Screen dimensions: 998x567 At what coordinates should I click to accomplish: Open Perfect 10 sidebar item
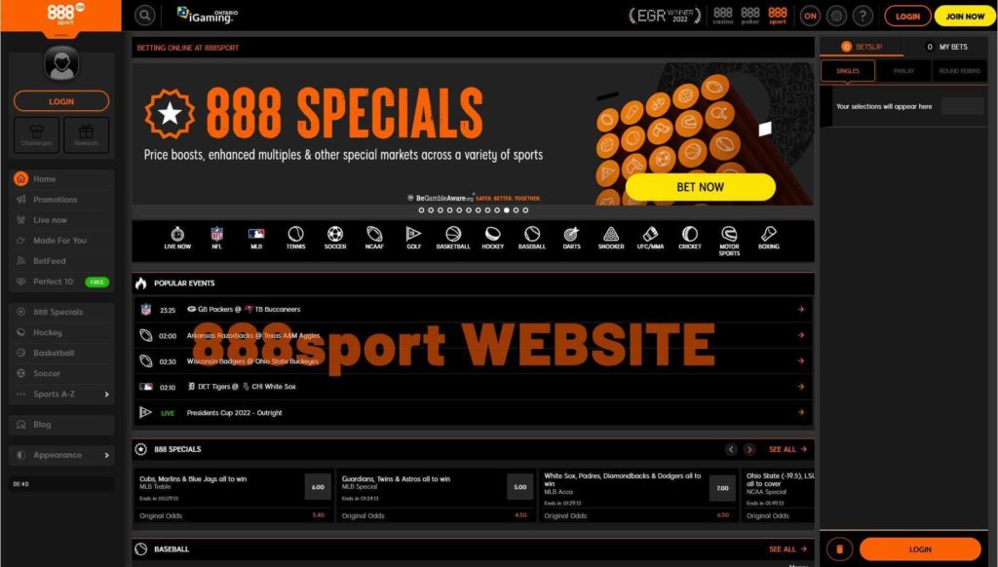(x=61, y=282)
